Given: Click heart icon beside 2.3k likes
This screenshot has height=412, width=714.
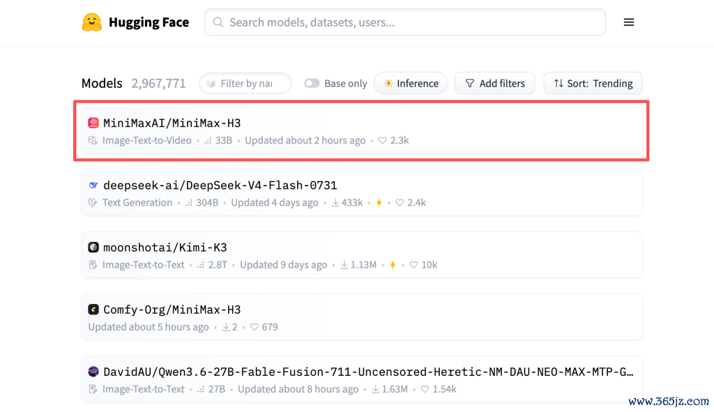Looking at the screenshot, I should pos(383,141).
